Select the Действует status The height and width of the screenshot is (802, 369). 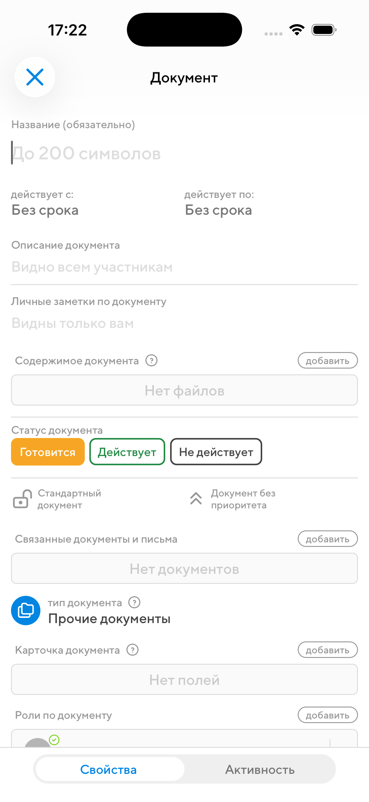tap(127, 452)
